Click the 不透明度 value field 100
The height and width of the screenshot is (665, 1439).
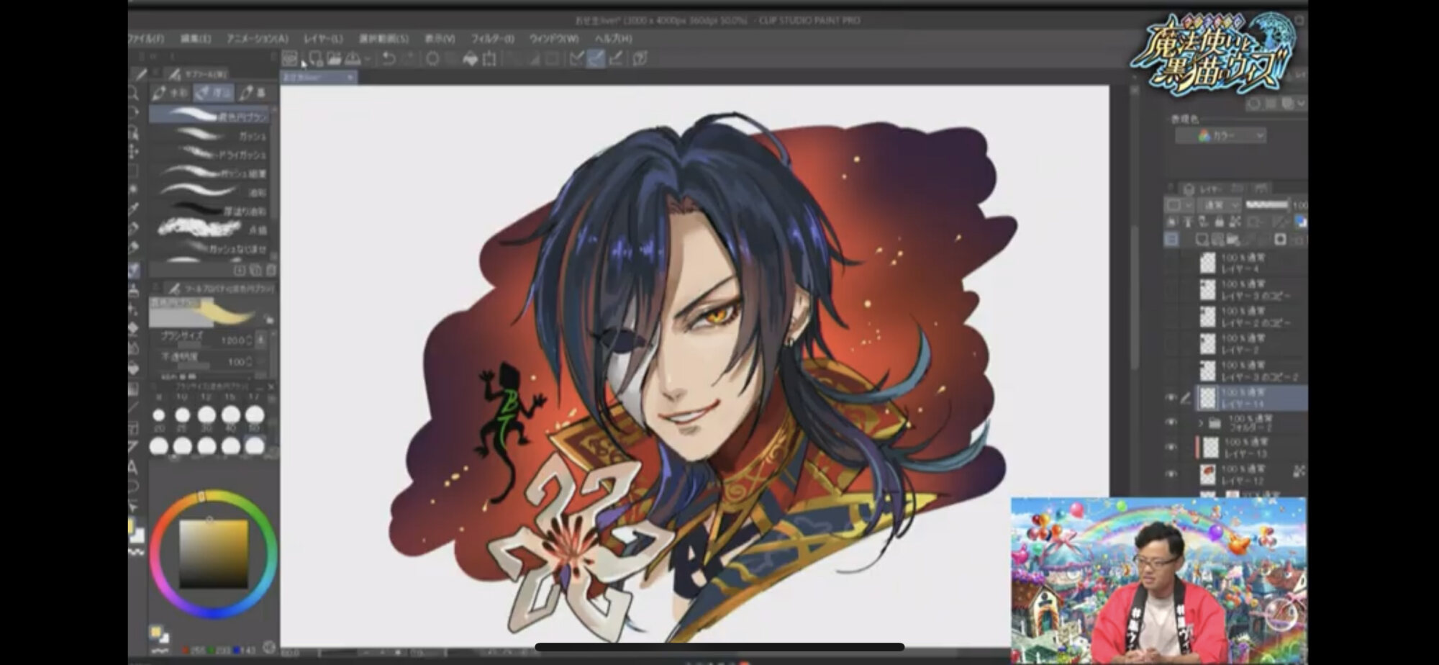tap(237, 361)
